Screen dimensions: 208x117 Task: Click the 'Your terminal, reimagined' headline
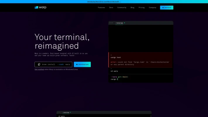(x=62, y=41)
